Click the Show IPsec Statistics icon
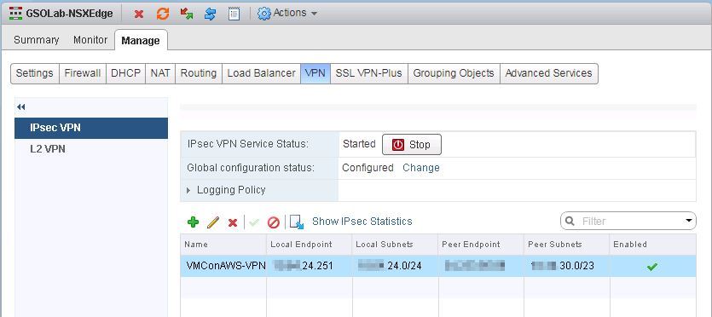 tap(297, 222)
